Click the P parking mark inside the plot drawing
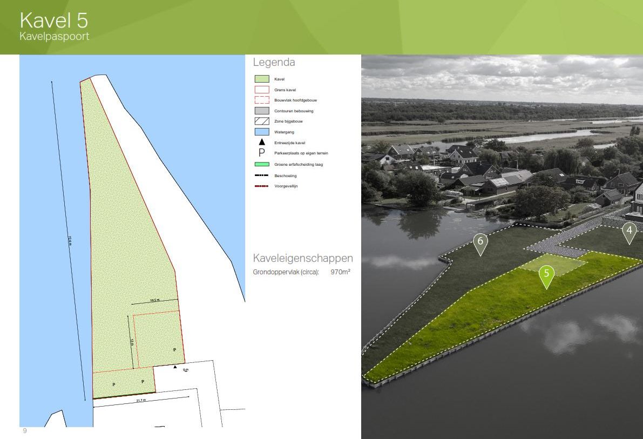Screen dimensions: 643x439 [174, 350]
